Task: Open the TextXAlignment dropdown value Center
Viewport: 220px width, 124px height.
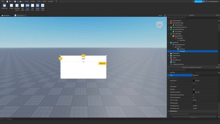Action: [205, 106]
